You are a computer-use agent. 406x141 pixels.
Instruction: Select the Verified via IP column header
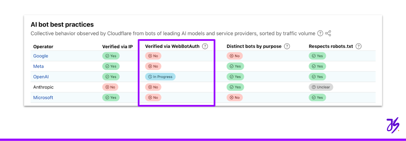point(117,47)
